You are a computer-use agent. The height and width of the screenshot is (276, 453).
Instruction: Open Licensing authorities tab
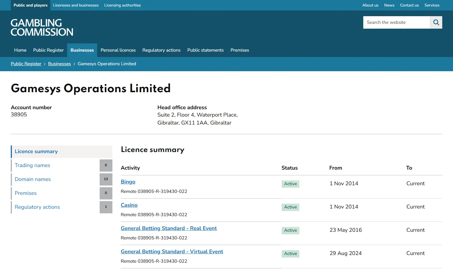pyautogui.click(x=122, y=5)
